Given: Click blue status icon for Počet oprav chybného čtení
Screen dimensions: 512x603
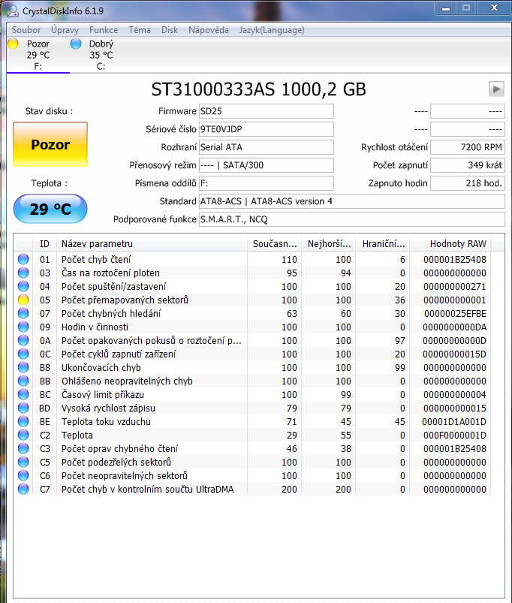Looking at the screenshot, I should tap(23, 448).
